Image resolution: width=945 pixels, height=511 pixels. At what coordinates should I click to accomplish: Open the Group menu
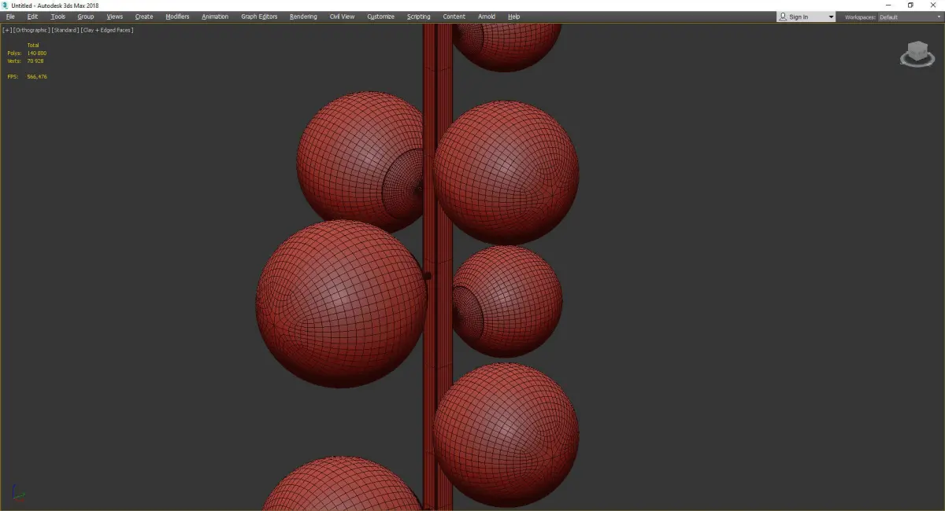pyautogui.click(x=86, y=17)
